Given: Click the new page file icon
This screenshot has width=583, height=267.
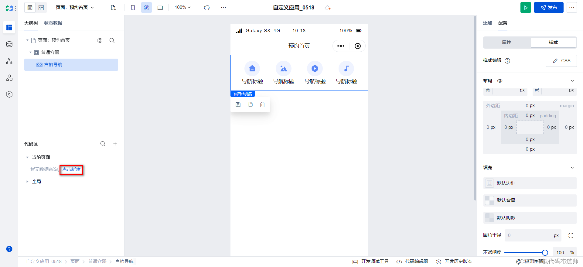Looking at the screenshot, I should click(113, 8).
